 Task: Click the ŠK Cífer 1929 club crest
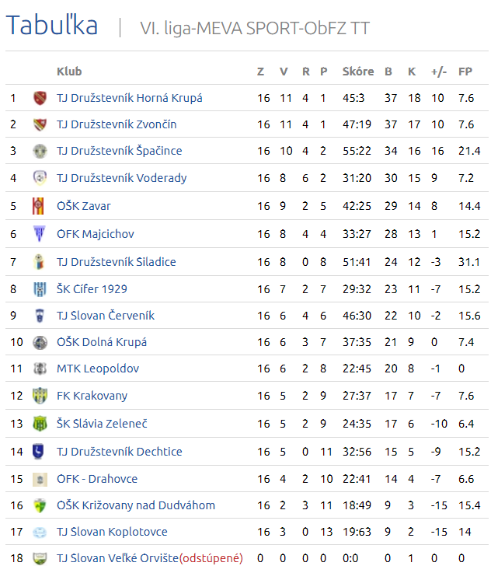coord(40,289)
